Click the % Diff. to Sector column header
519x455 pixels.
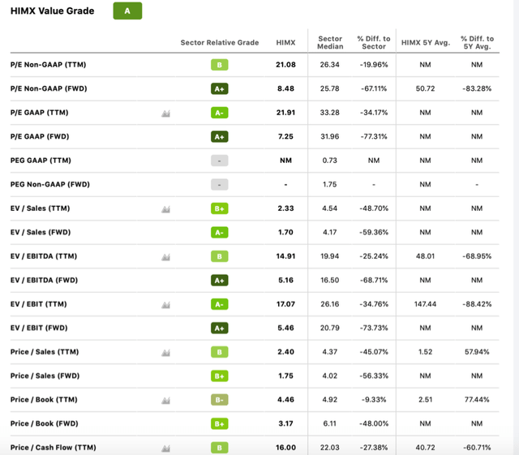pos(374,43)
